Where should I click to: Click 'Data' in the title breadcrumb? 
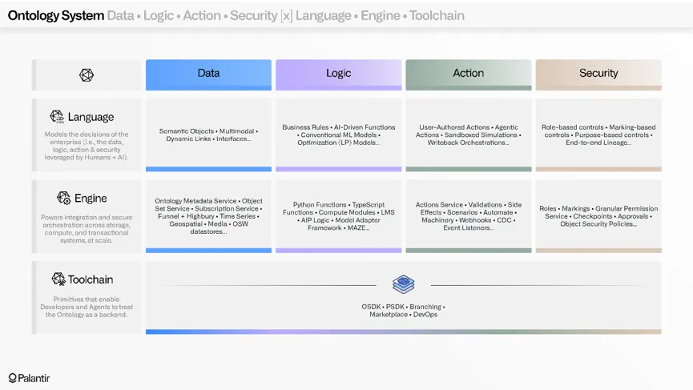click(120, 15)
